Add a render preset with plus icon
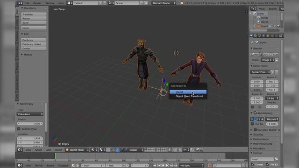 point(272,72)
